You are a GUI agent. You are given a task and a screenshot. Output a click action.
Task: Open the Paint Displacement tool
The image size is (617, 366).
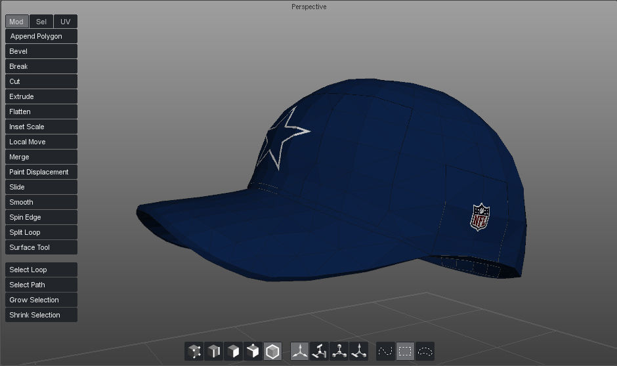[x=41, y=172]
